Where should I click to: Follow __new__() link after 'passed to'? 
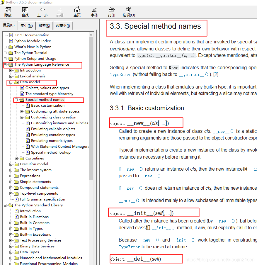pos(150,176)
